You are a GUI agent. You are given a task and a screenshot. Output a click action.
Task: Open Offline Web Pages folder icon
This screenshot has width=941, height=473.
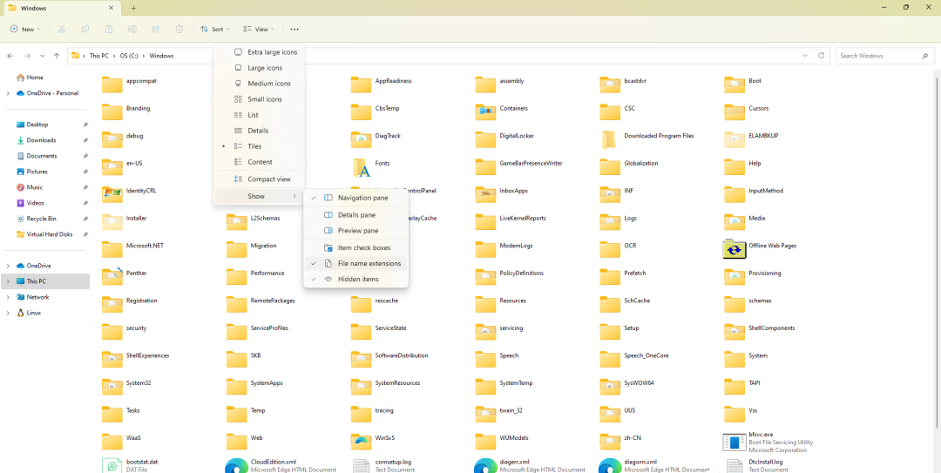735,248
